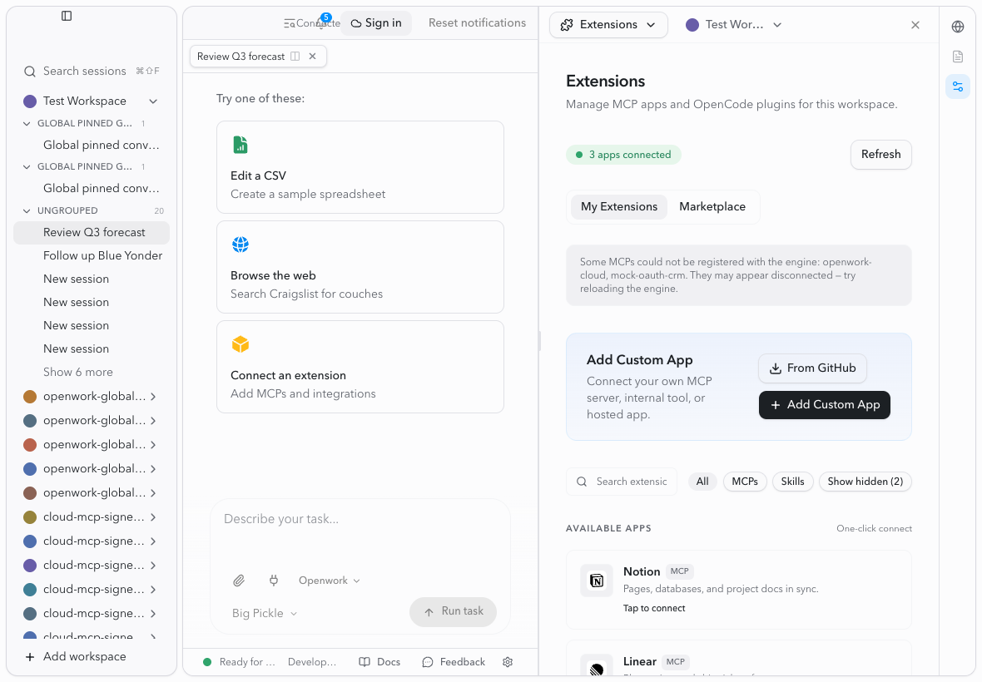The image size is (982, 682).
Task: Click Add workspace label
Action: tap(85, 657)
